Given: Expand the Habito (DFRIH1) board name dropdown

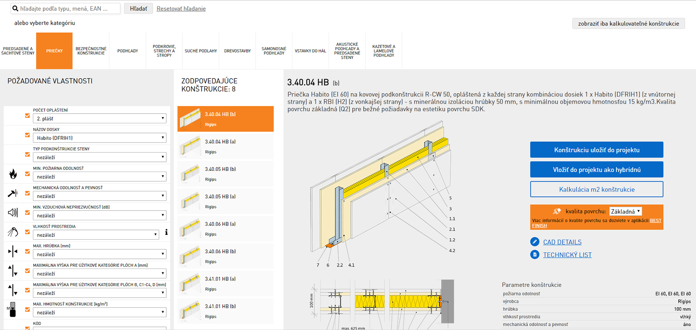Looking at the screenshot, I should pos(99,138).
